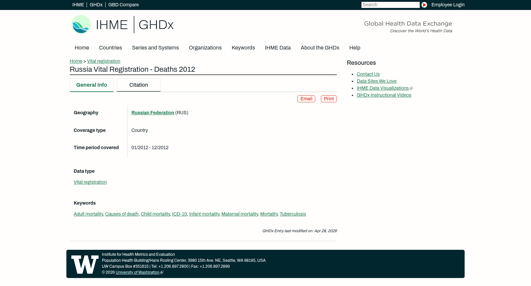
Task: Click inside the Search input field
Action: [390, 5]
